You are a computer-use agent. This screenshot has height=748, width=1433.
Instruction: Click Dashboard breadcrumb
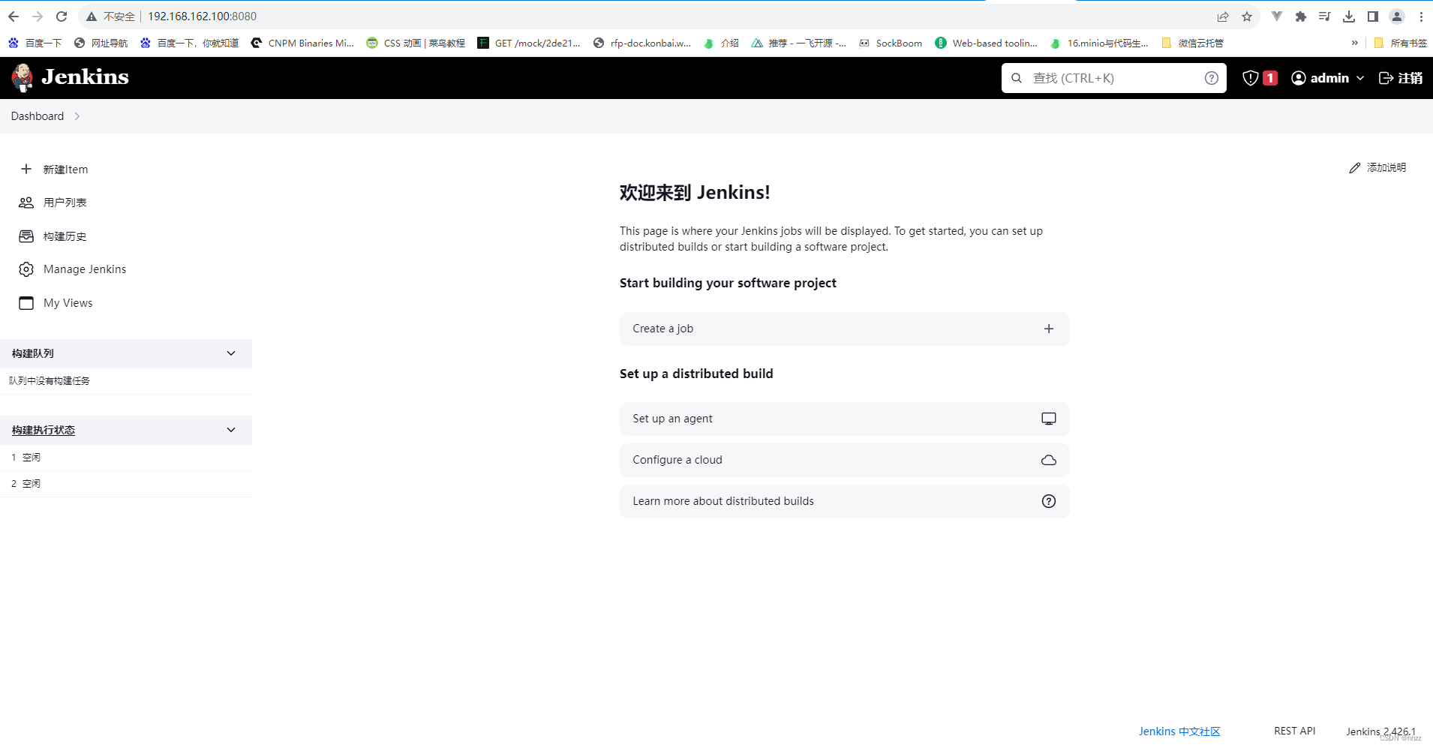point(38,116)
